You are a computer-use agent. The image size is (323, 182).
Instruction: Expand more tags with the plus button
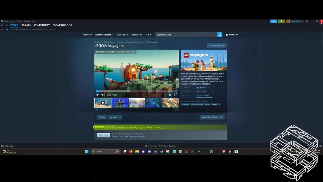click(219, 104)
